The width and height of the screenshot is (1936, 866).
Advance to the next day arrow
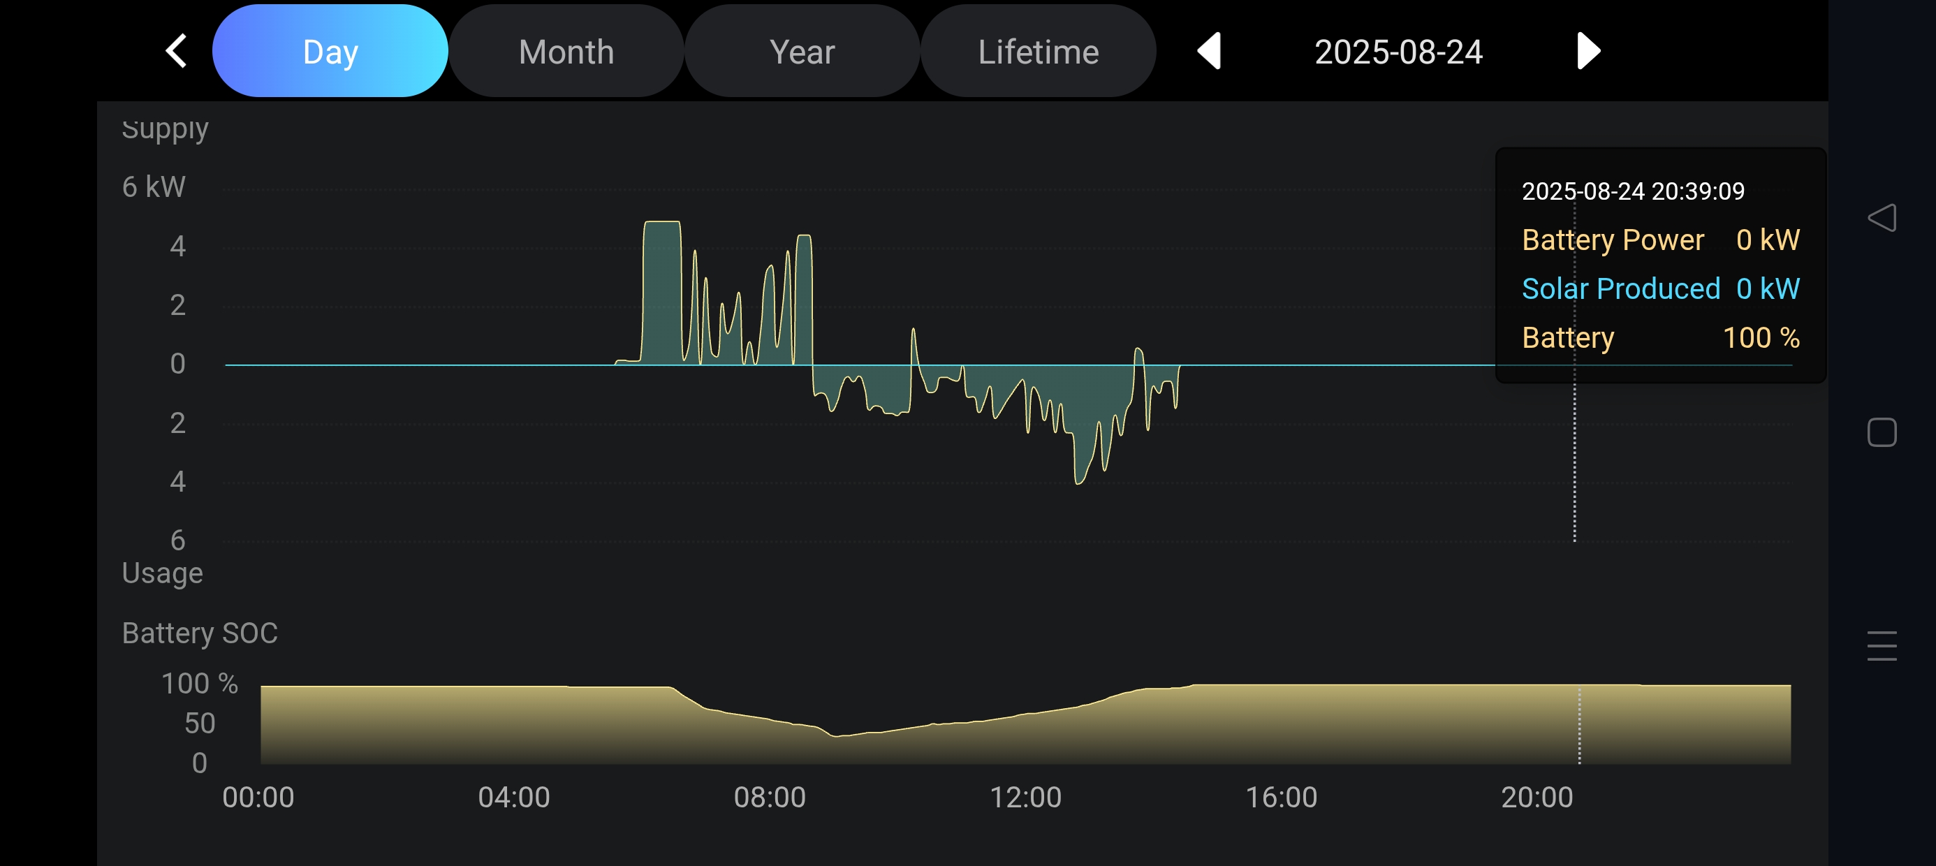[1587, 51]
